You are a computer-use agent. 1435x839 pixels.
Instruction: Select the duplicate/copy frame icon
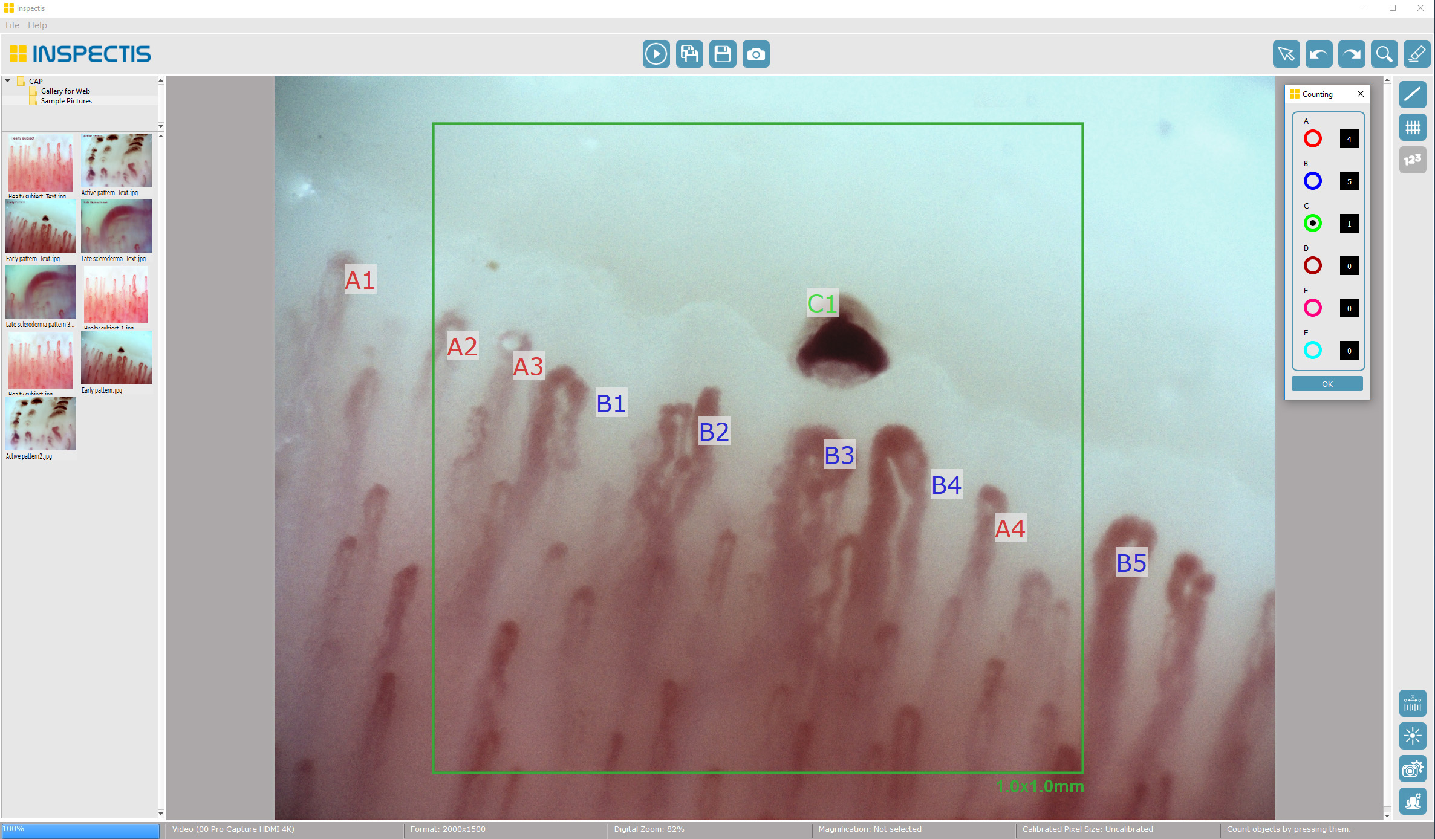coord(689,54)
